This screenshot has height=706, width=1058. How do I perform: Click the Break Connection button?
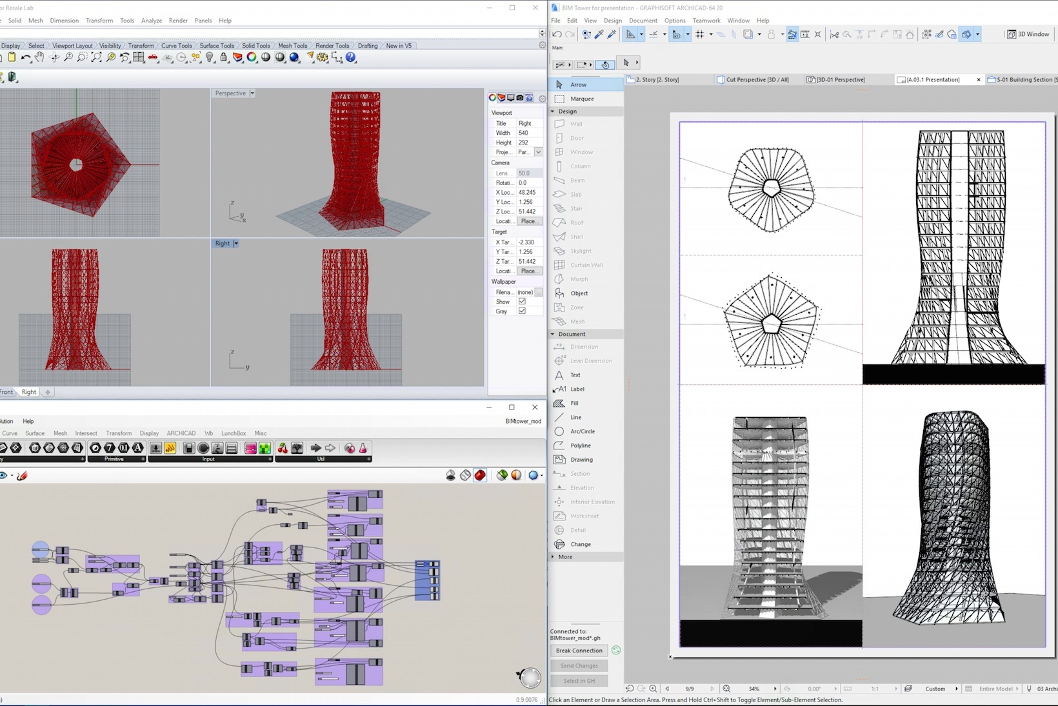579,651
